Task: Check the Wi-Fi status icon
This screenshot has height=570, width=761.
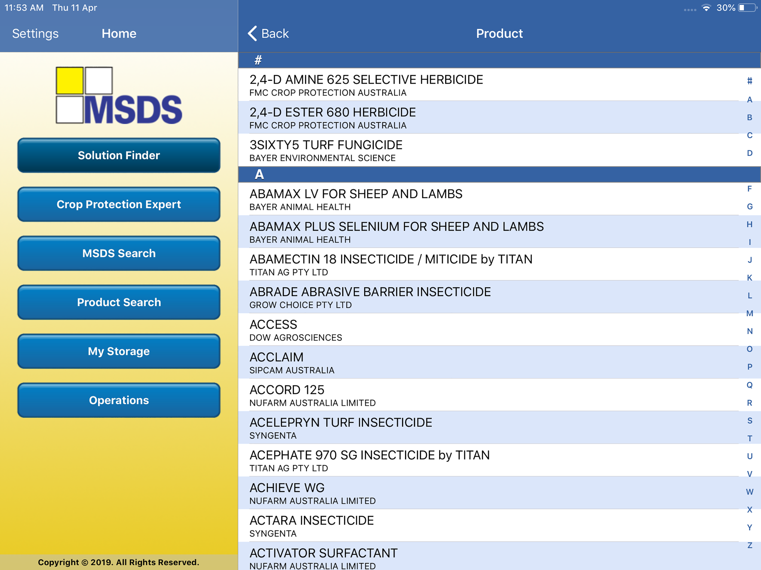Action: (706, 8)
